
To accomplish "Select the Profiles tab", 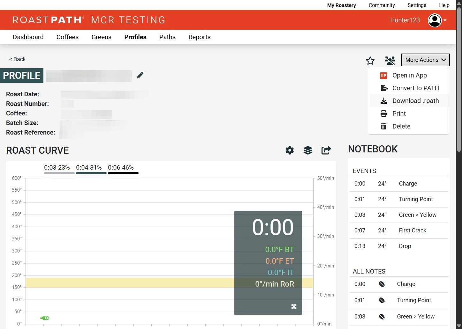I will point(135,37).
